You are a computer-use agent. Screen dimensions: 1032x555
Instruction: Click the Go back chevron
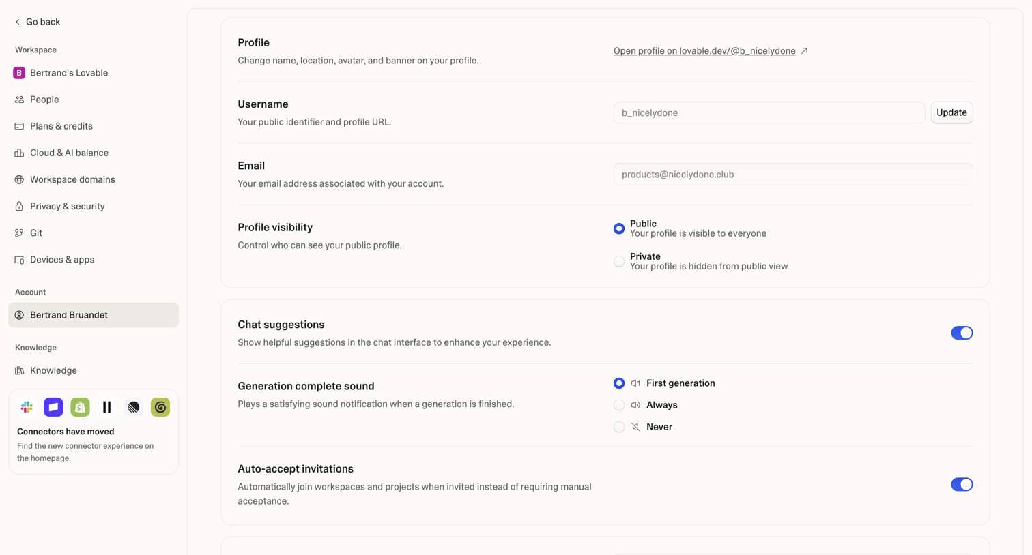[x=18, y=22]
